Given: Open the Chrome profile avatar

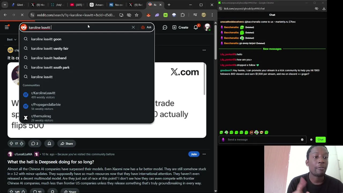Looking at the screenshot, I should (204, 15).
